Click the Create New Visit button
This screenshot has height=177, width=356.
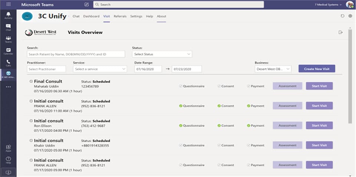click(x=316, y=69)
